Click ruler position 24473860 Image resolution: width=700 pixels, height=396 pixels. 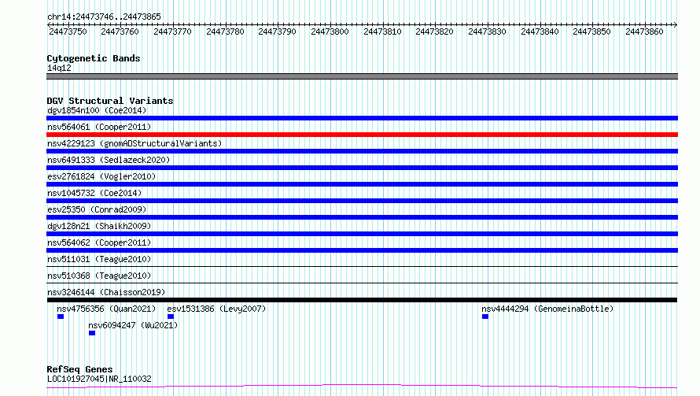[x=644, y=31]
